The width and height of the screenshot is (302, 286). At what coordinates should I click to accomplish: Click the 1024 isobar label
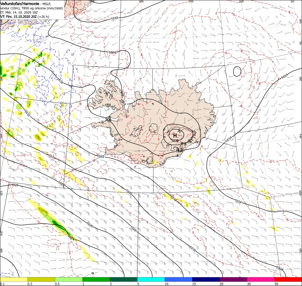[x=71, y=238]
